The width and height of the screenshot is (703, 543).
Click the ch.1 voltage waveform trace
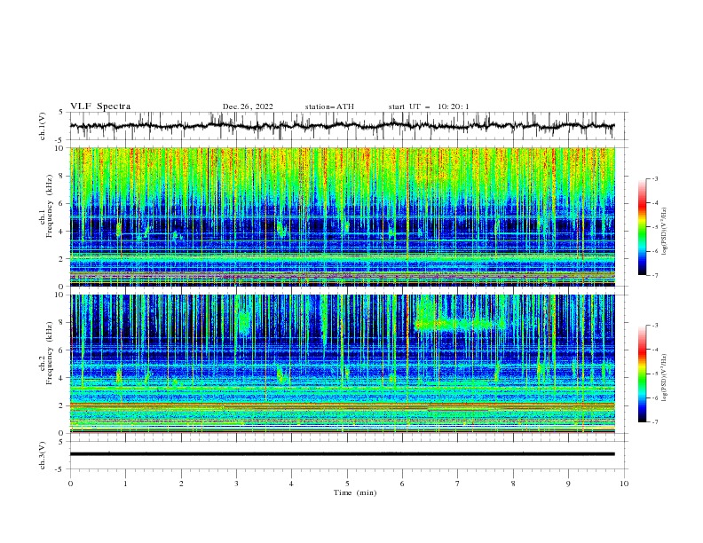(342, 126)
